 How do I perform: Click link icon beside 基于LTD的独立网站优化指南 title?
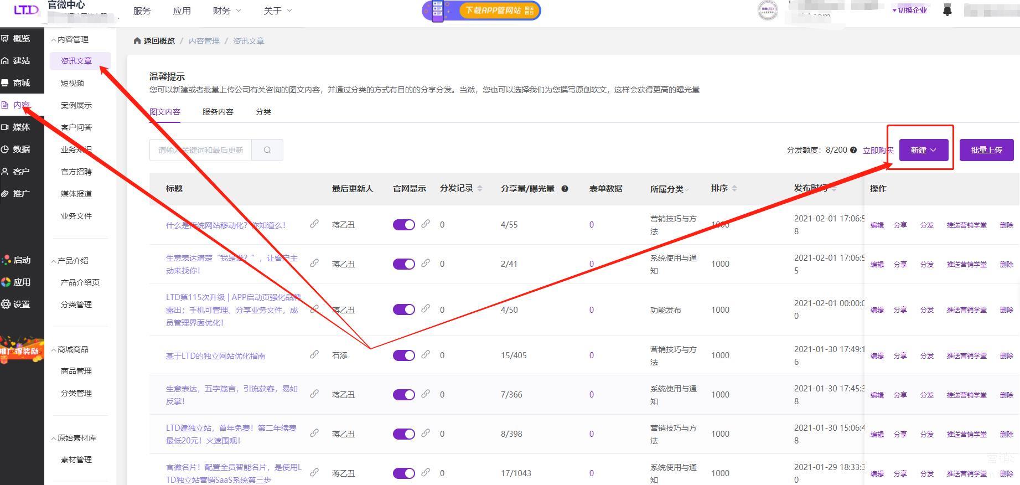(314, 354)
